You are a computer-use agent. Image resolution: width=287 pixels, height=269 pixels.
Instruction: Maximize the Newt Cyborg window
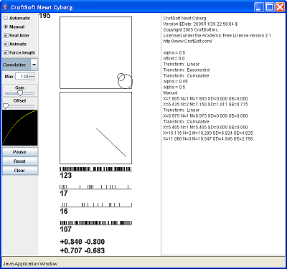(x=269, y=7)
